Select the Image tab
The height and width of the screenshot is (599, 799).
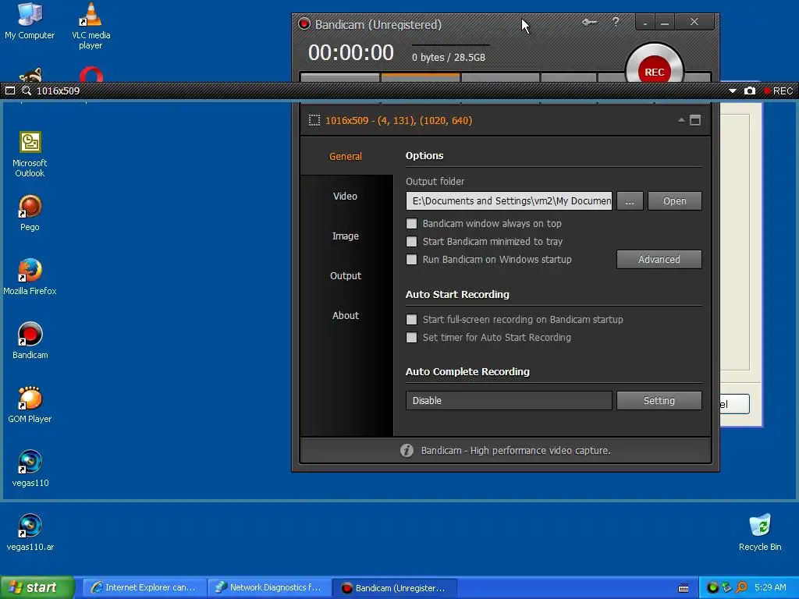[346, 236]
